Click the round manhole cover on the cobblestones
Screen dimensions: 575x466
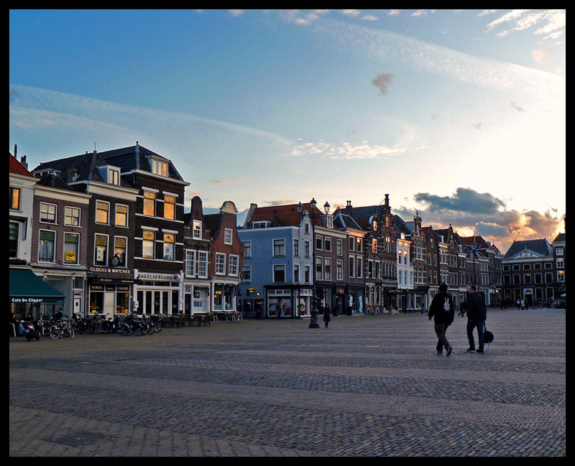tap(79, 437)
